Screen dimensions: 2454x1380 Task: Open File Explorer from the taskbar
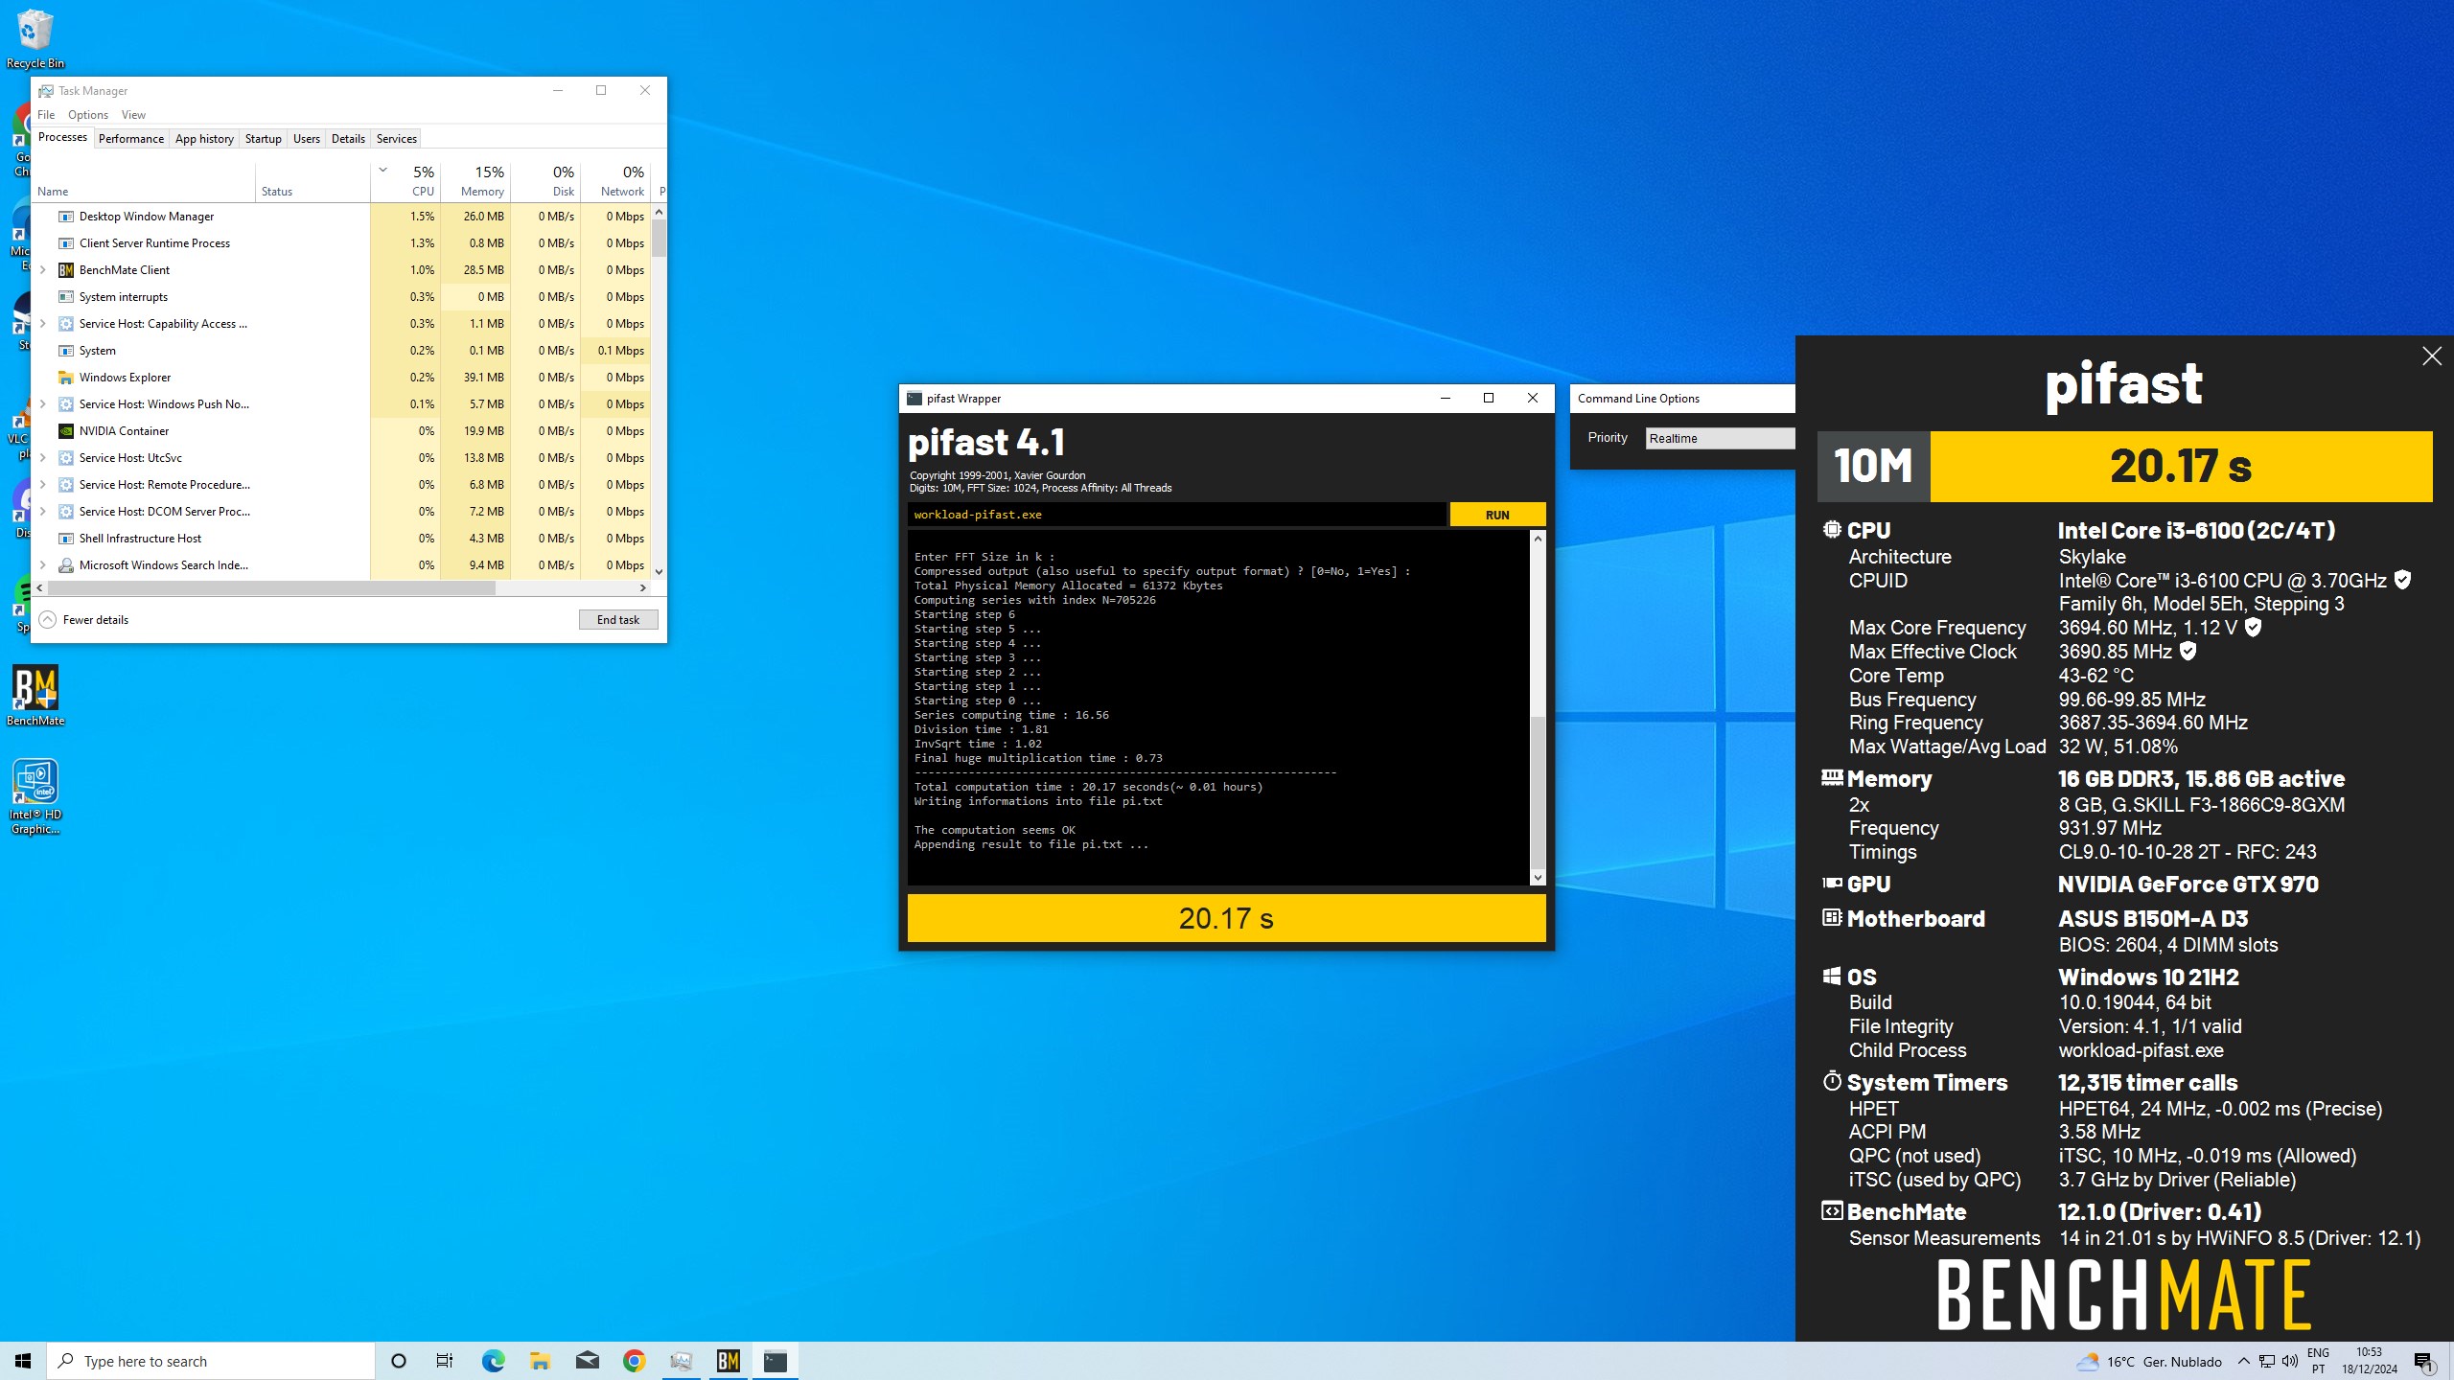pyautogui.click(x=540, y=1361)
